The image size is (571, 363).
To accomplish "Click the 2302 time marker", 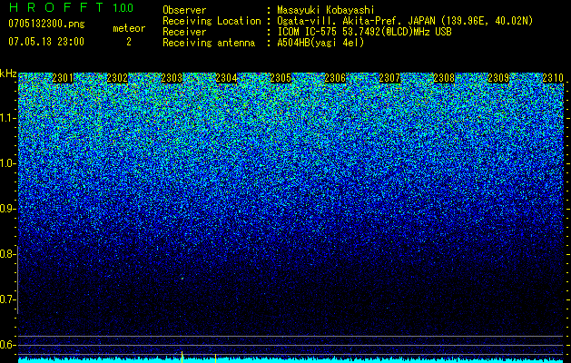I will coord(117,78).
